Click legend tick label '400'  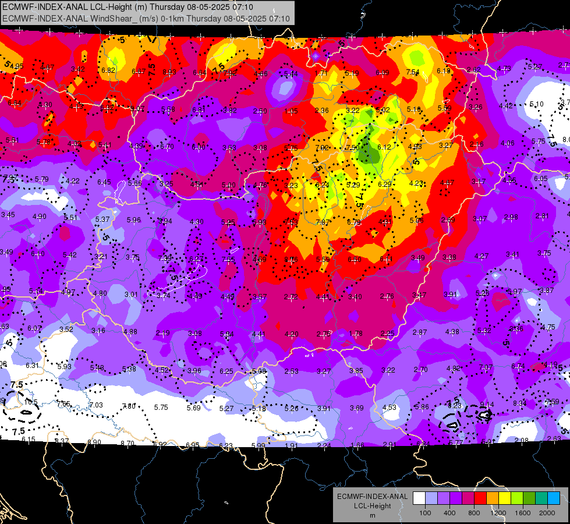click(449, 513)
